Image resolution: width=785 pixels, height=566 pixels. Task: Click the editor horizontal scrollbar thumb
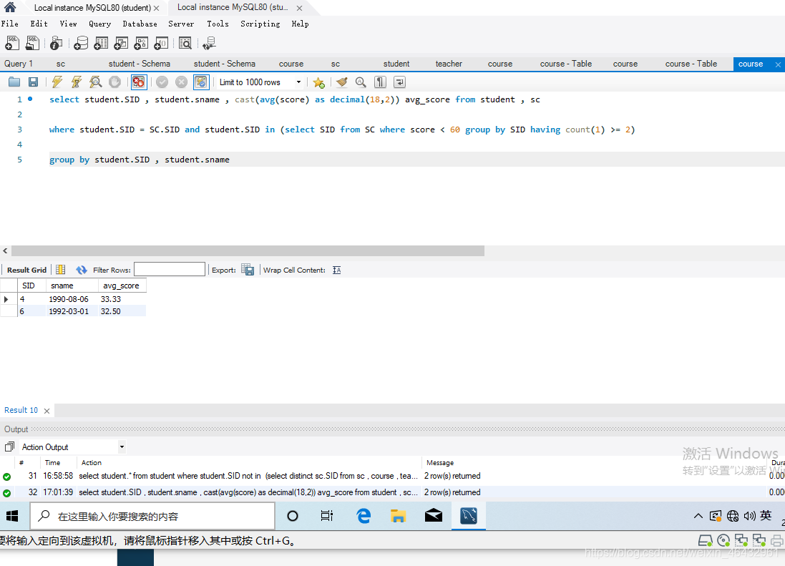coord(248,250)
